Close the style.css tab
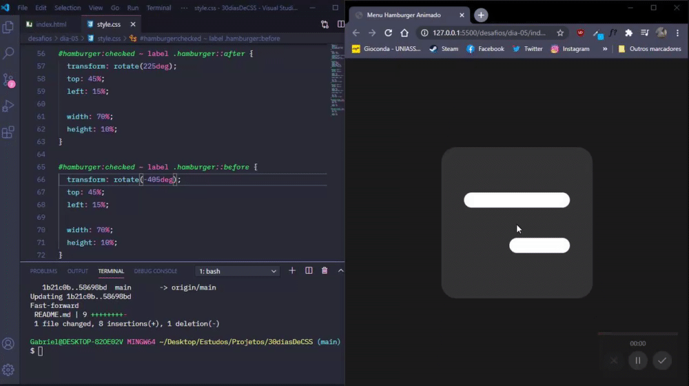The height and width of the screenshot is (386, 689). tap(133, 24)
